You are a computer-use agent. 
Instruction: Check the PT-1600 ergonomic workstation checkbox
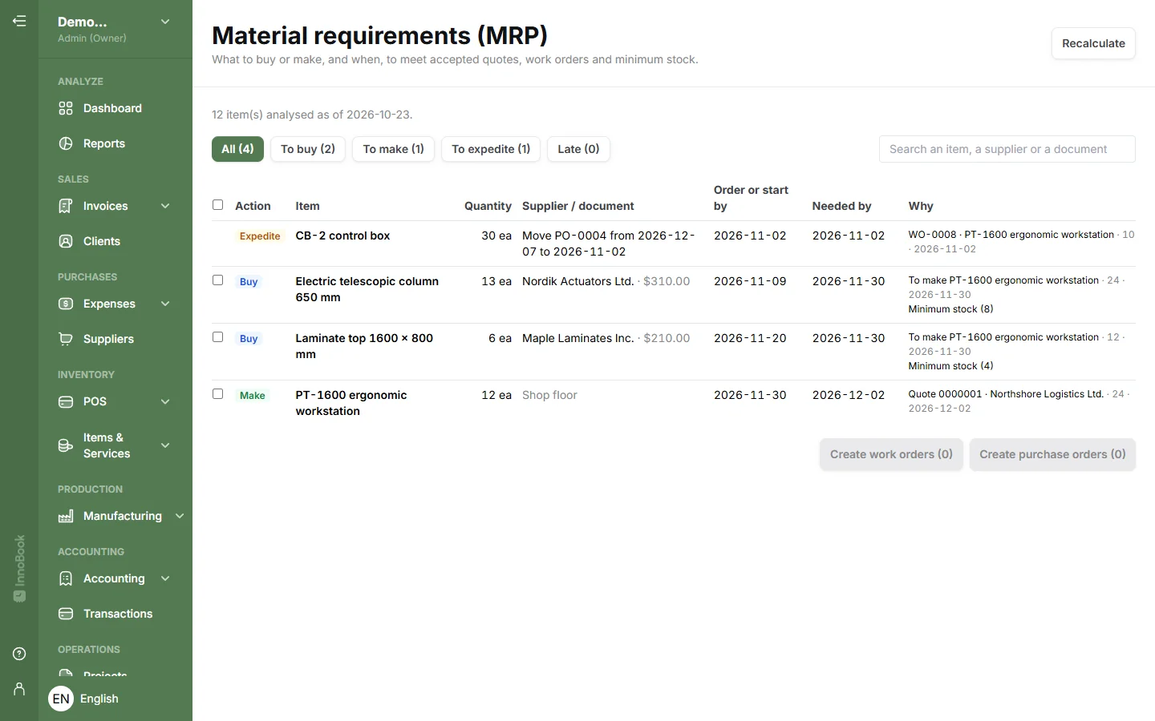pyautogui.click(x=217, y=394)
